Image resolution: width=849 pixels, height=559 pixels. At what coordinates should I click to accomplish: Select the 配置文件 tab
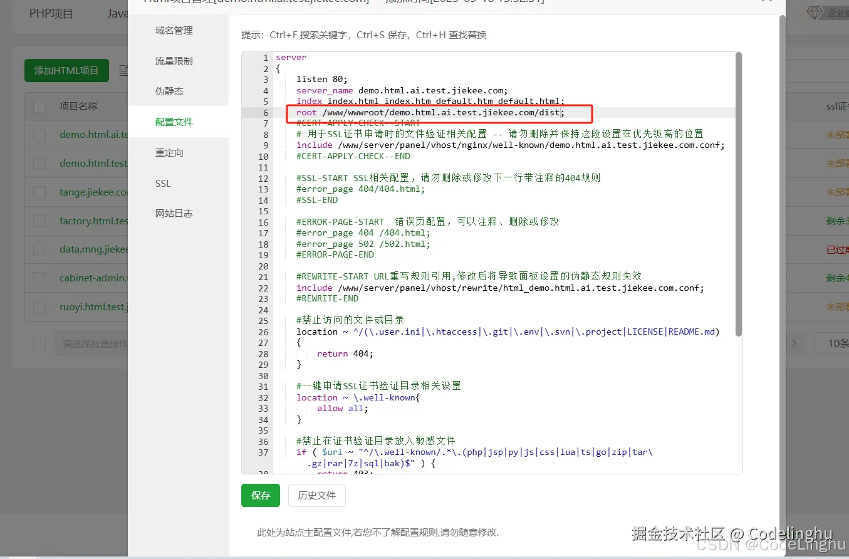tap(174, 122)
